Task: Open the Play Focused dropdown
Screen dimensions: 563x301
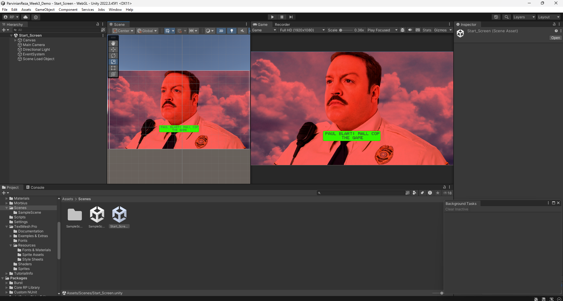Action: click(x=382, y=30)
